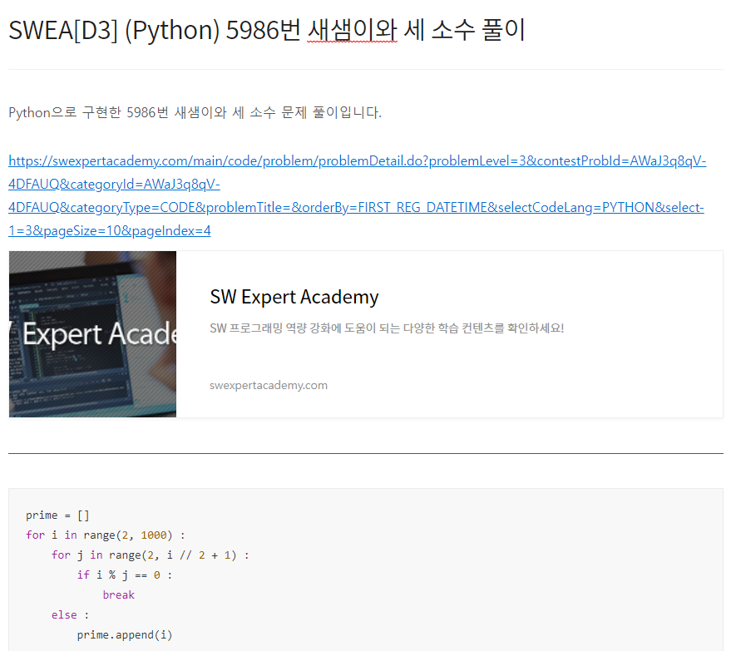Click the intro sentence starting 'Python으로 구현한'
The image size is (736, 651).
click(x=195, y=112)
